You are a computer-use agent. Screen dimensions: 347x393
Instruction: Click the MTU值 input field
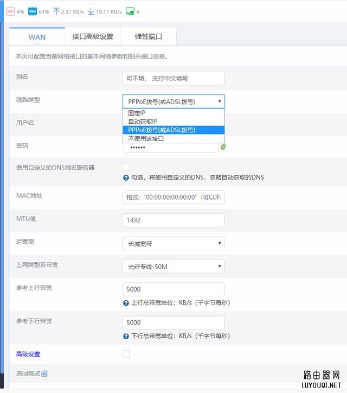tap(173, 220)
